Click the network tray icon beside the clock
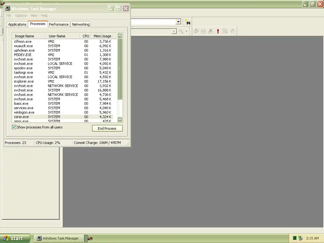 301,238
